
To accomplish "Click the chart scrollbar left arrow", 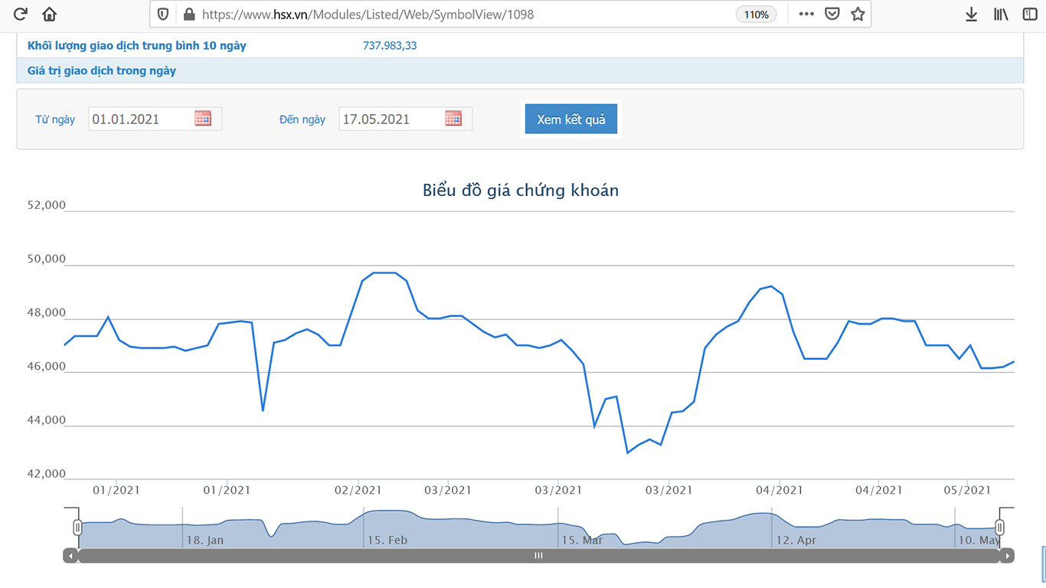I will (70, 556).
